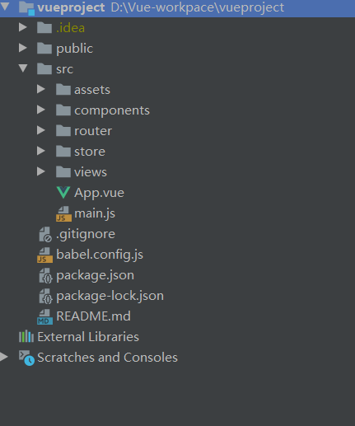Screen dimensions: 355x426
Task: Select the router folder label
Action: coord(93,131)
